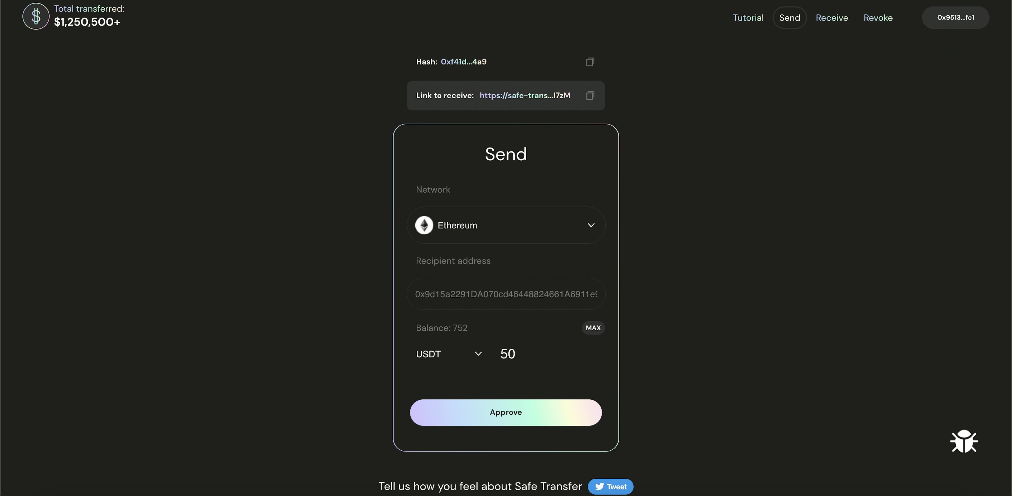Click the https://safe-trans...l7zm receive link
The height and width of the screenshot is (496, 1012).
pos(525,95)
